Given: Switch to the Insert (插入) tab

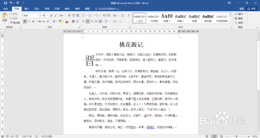Looking at the screenshot, I should point(27,9).
